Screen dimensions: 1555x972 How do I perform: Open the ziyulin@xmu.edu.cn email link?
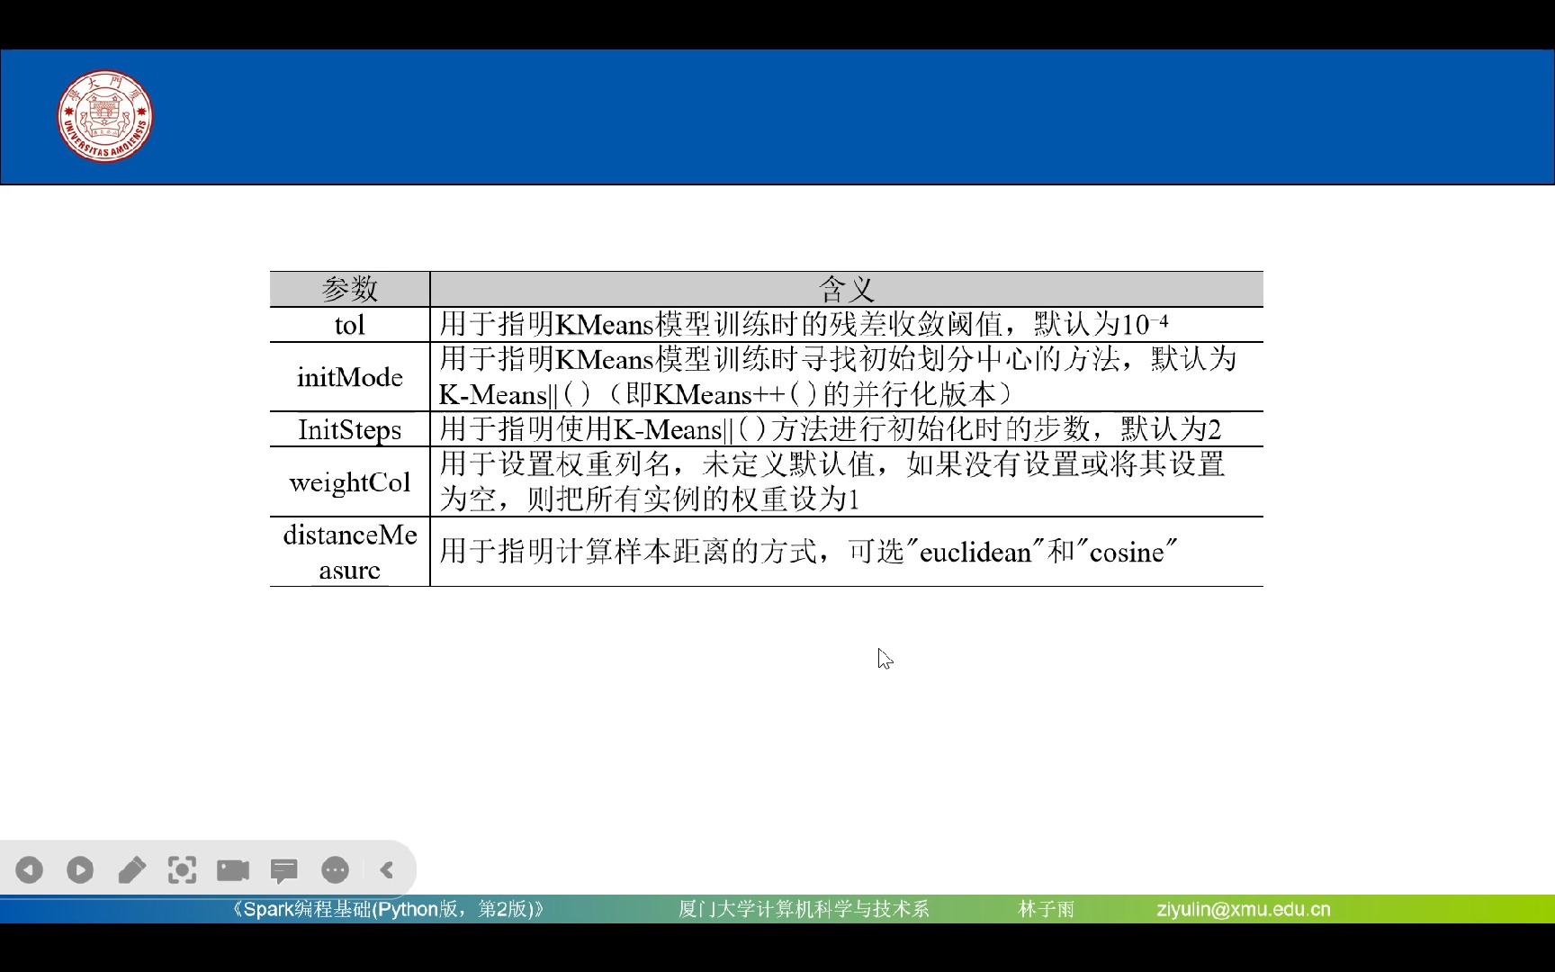1242,909
